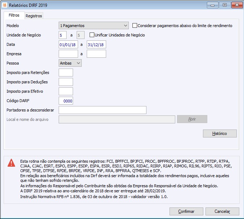Click the Imposto para Deduções field
The image size is (244, 219).
(x=66, y=82)
